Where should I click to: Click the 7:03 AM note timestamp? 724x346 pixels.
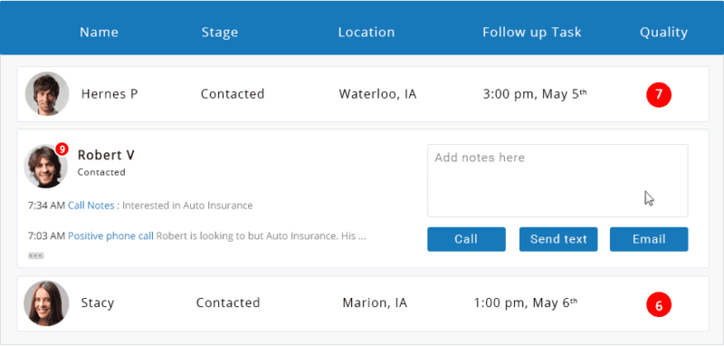tap(47, 236)
